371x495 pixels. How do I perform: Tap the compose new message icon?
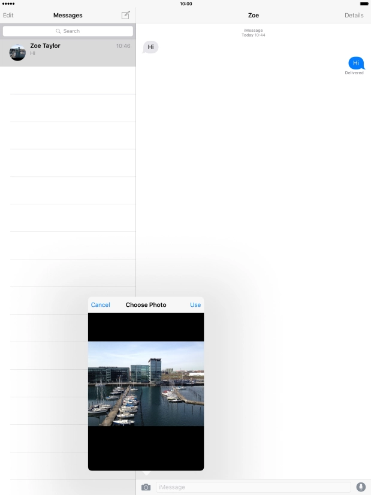pos(125,15)
